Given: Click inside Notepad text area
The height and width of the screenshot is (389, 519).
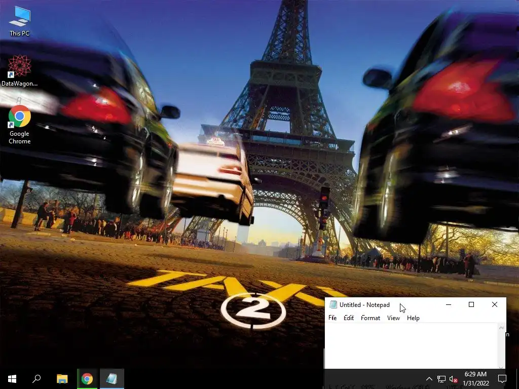Looking at the screenshot, I should (411, 345).
